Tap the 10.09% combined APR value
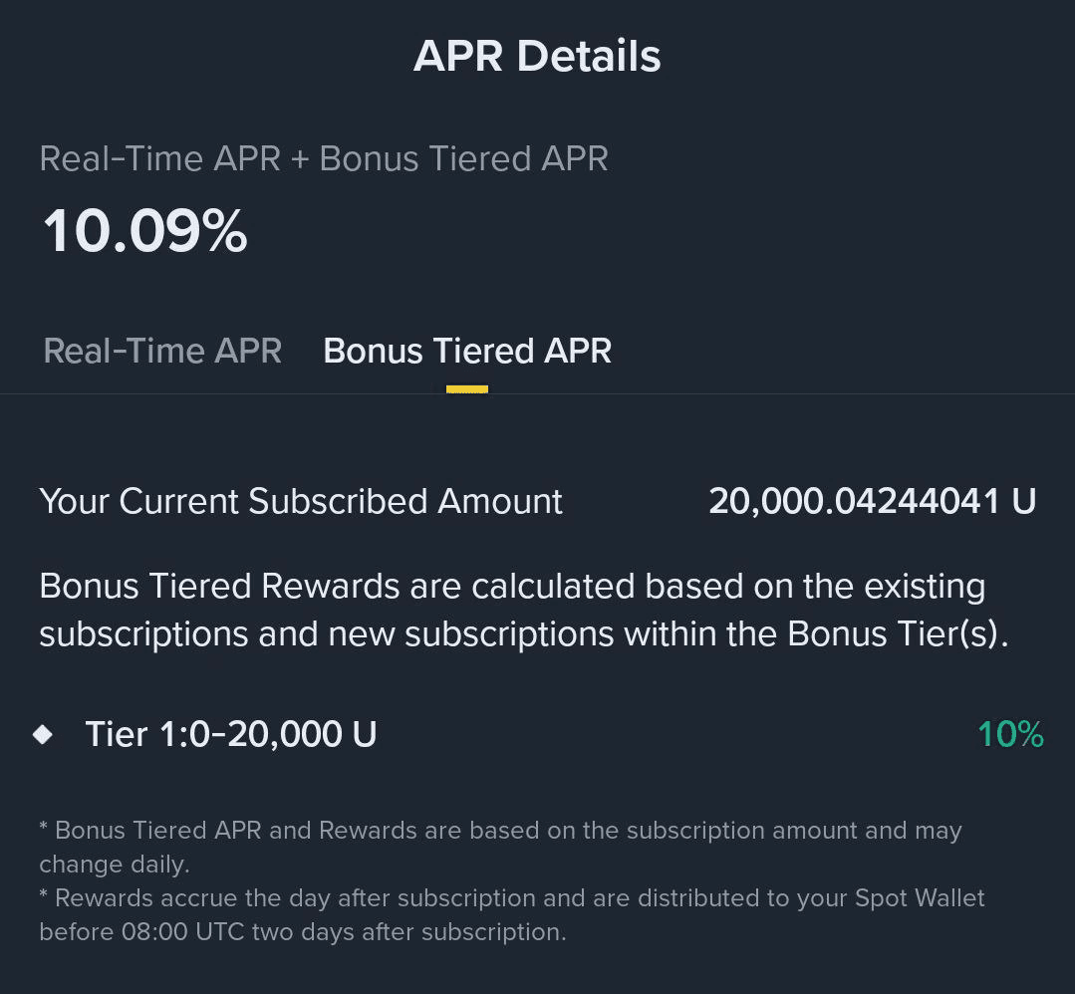Viewport: 1075px width, 994px height. [x=144, y=231]
